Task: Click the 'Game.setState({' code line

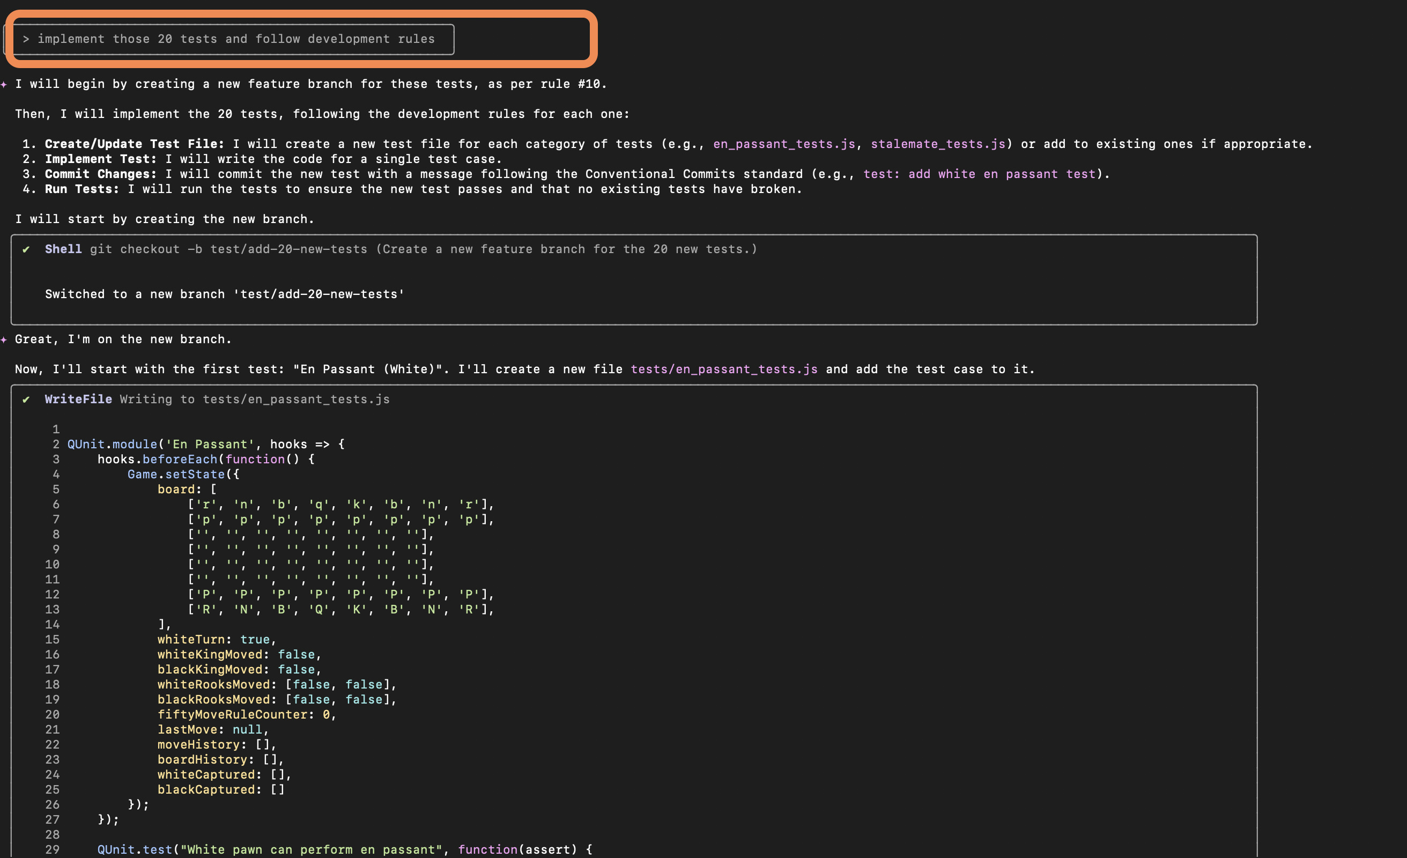Action: 183,474
